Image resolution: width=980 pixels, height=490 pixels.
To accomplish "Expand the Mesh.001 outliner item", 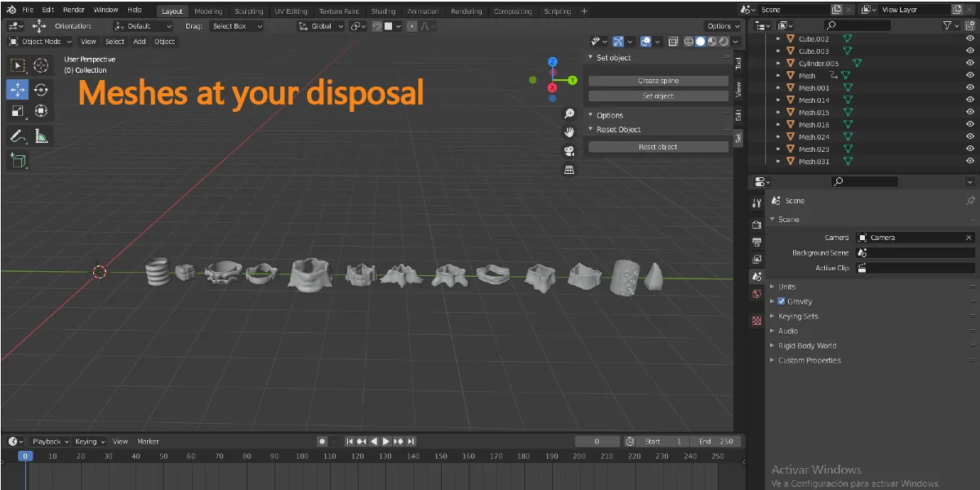I will tap(778, 87).
